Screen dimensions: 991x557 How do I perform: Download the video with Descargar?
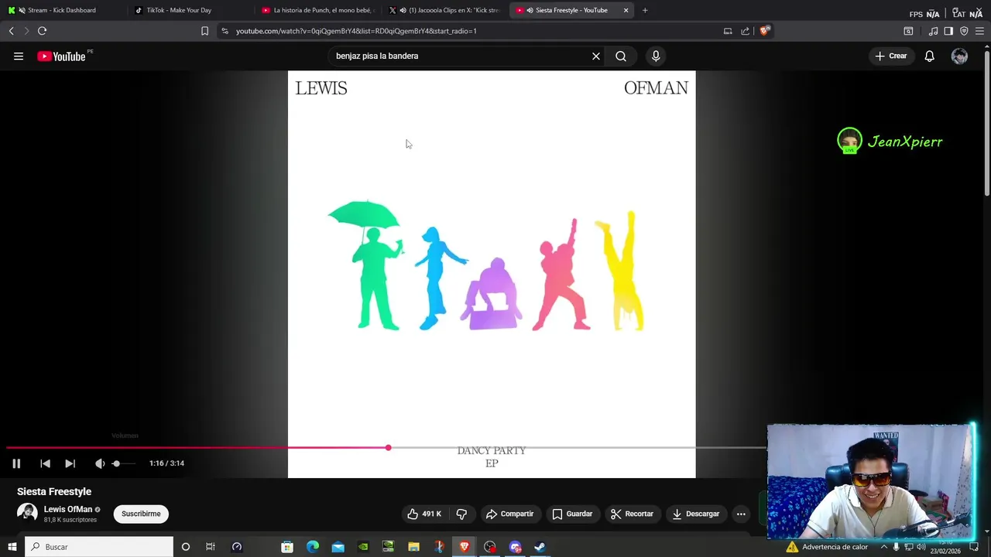696,514
